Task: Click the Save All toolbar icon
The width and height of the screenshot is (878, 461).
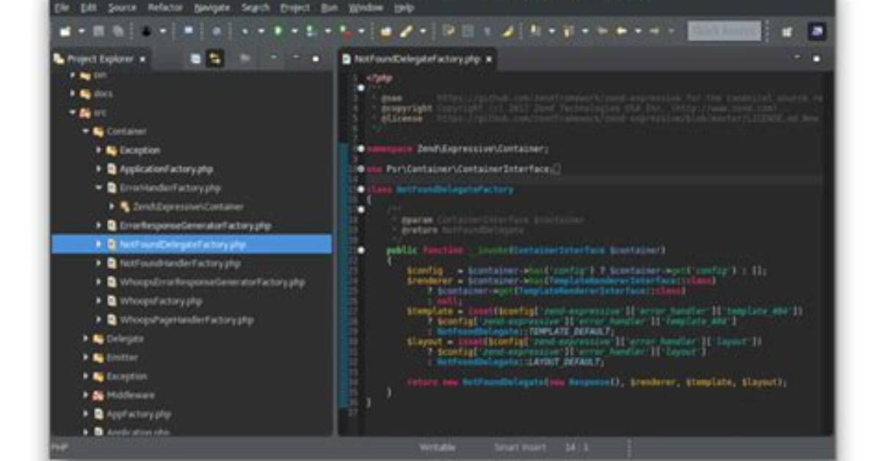Action: coord(118,32)
